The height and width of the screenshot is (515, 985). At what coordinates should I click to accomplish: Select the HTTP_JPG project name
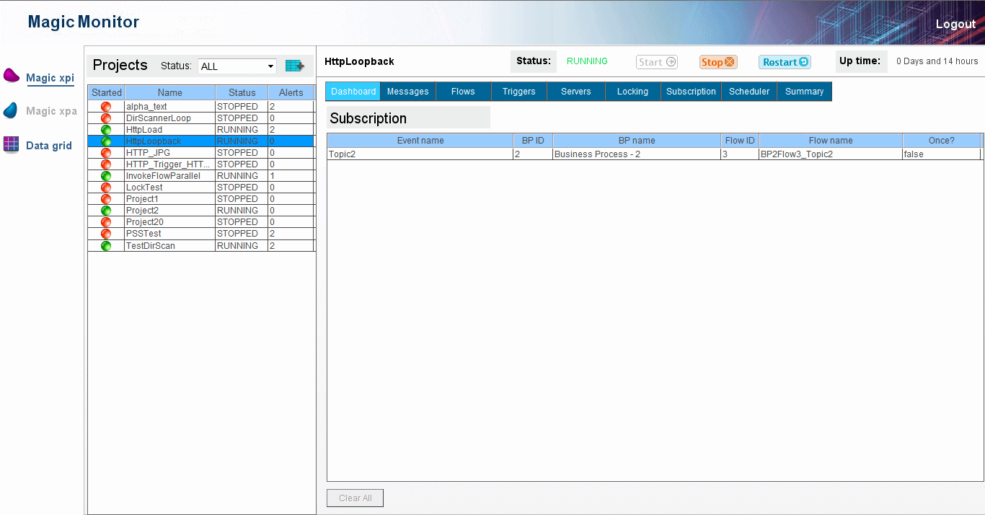(148, 153)
